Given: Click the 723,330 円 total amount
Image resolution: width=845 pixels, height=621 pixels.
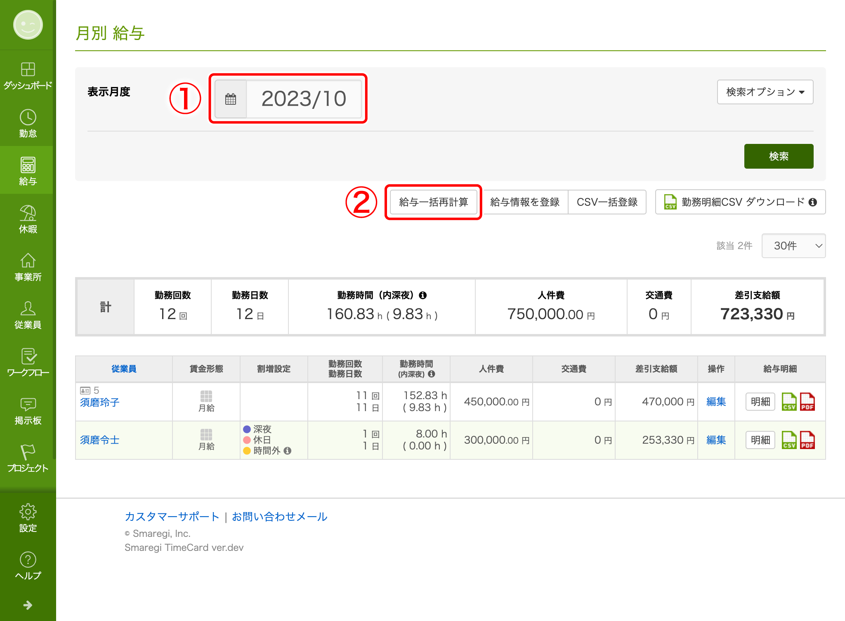Looking at the screenshot, I should pos(757,314).
